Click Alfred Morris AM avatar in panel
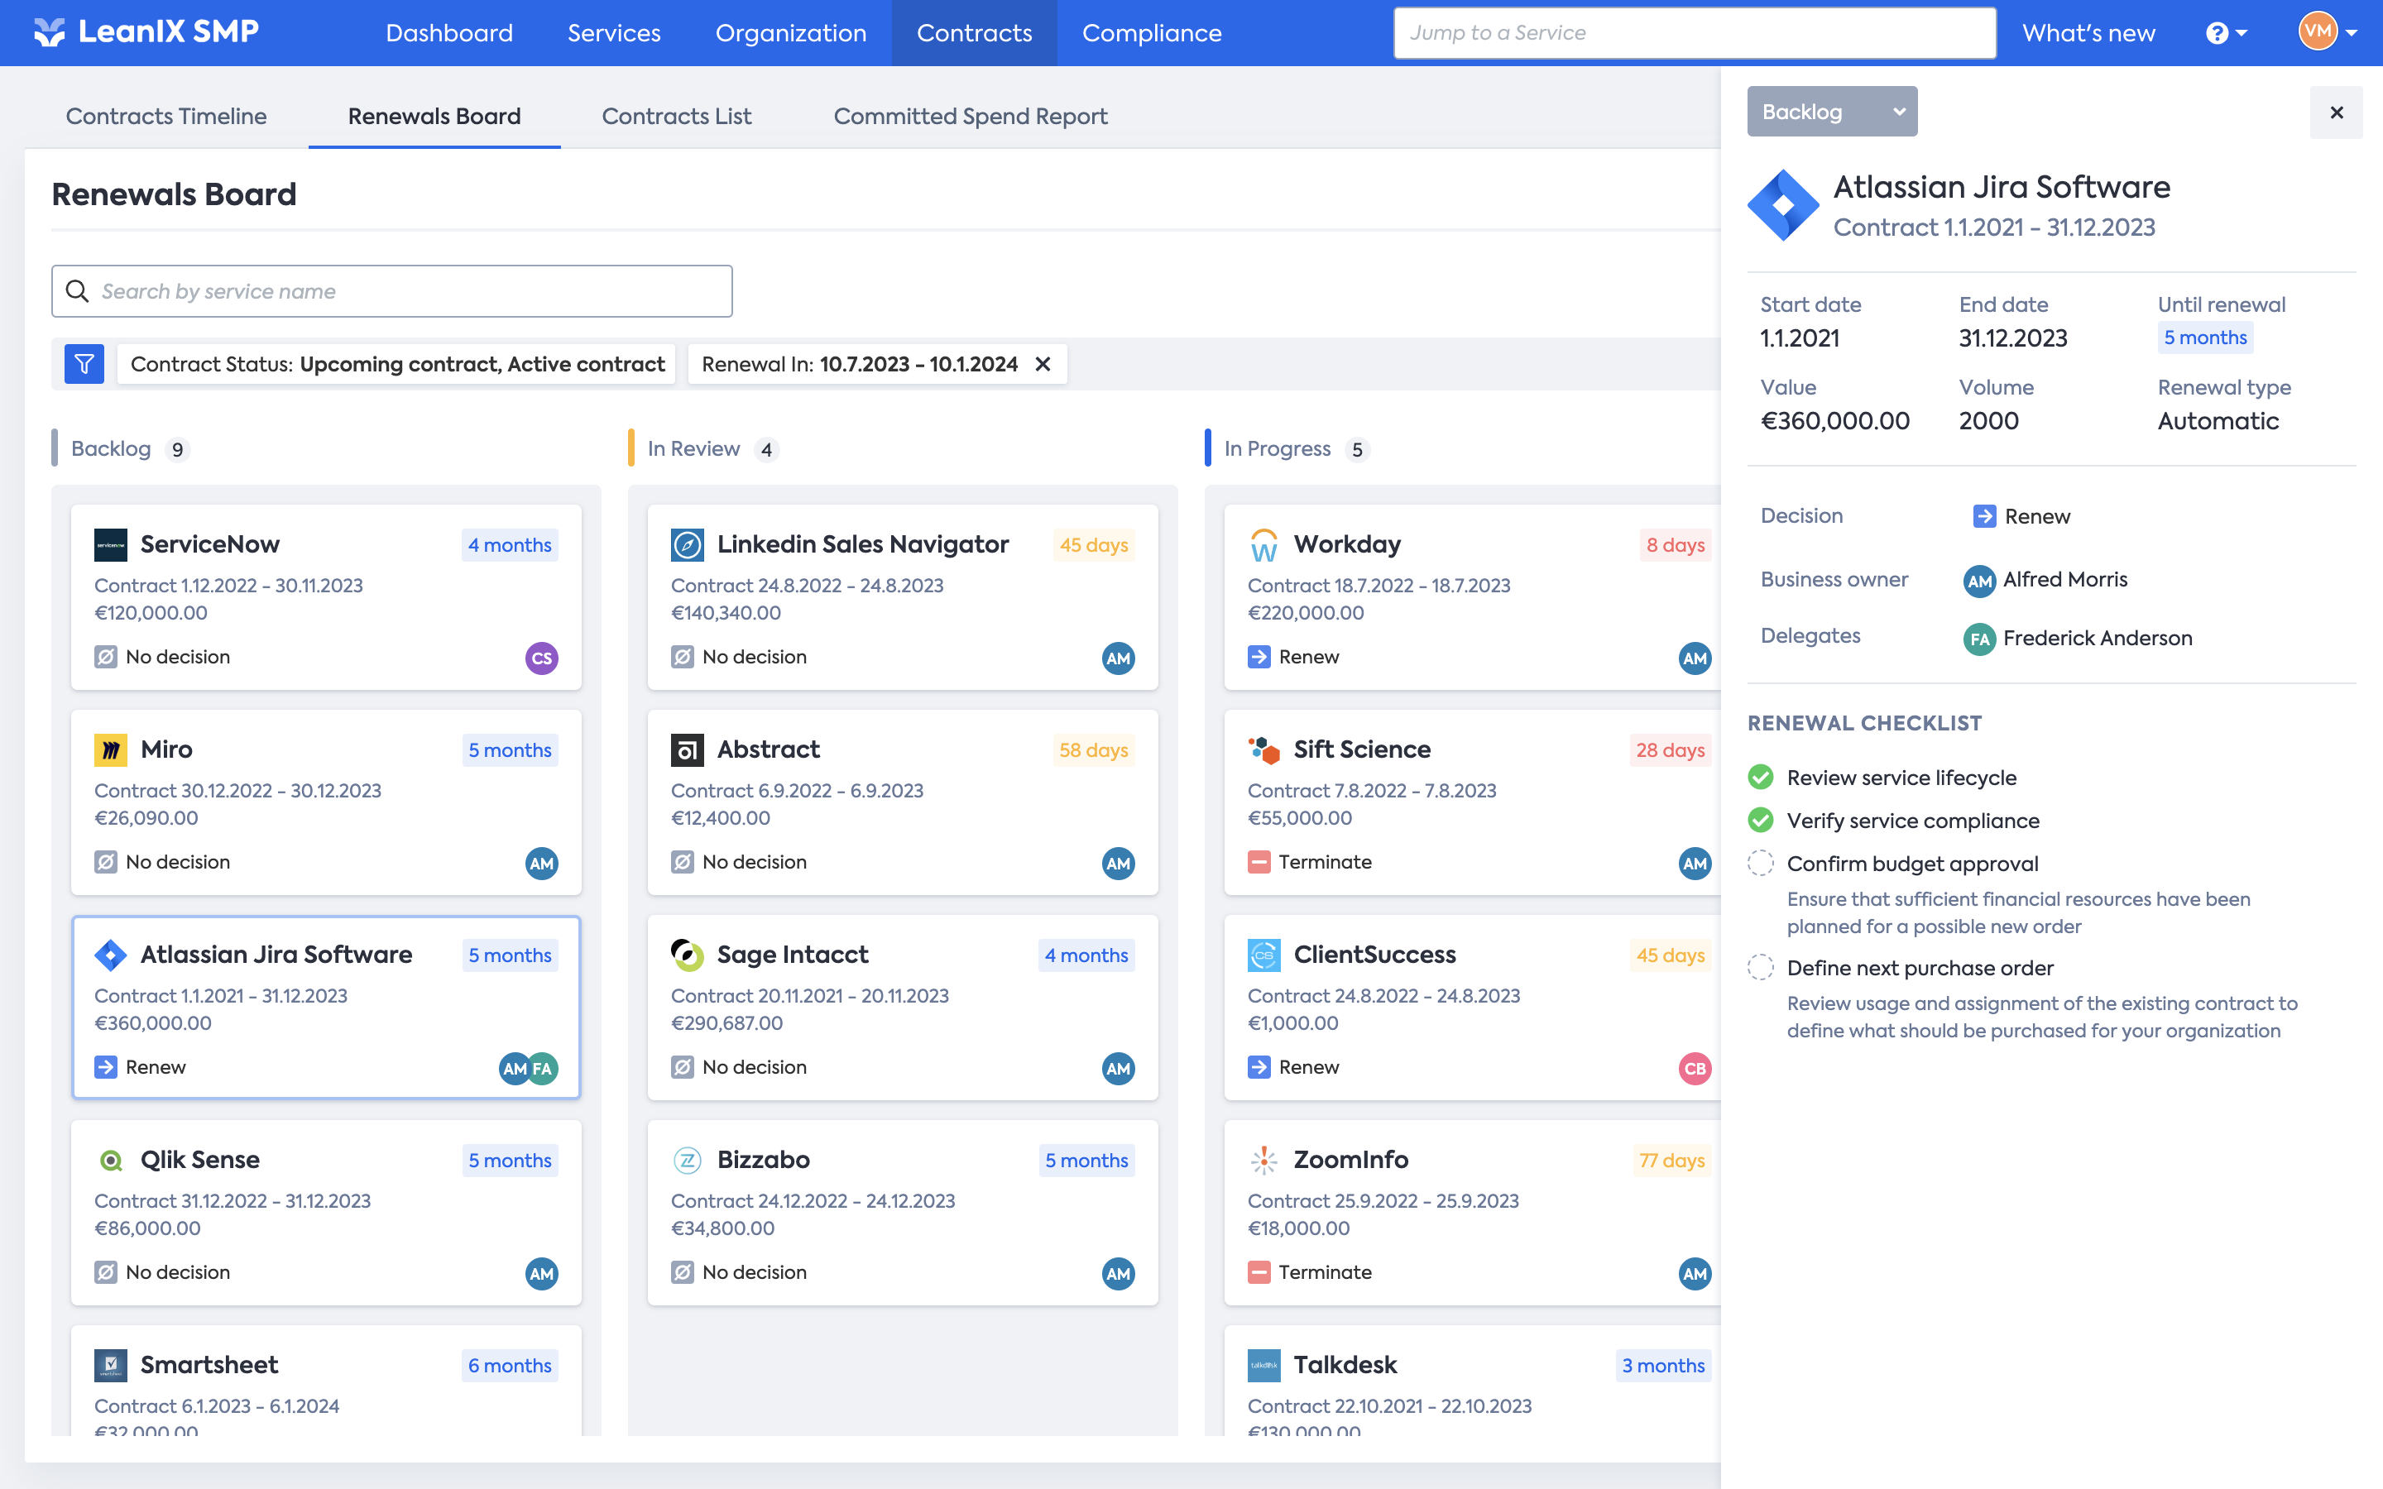 click(x=1979, y=581)
